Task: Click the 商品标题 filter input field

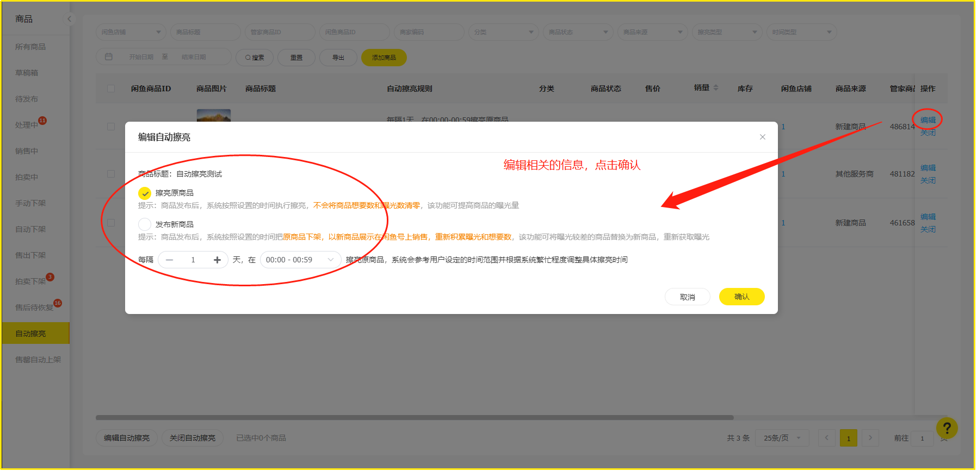Action: (x=205, y=32)
